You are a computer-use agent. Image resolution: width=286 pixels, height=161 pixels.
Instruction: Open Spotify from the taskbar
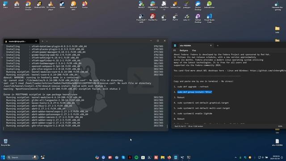[x=136, y=157]
